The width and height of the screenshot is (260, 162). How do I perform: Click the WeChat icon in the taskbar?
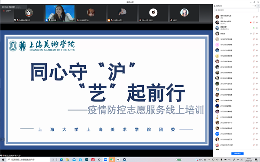tap(112, 159)
